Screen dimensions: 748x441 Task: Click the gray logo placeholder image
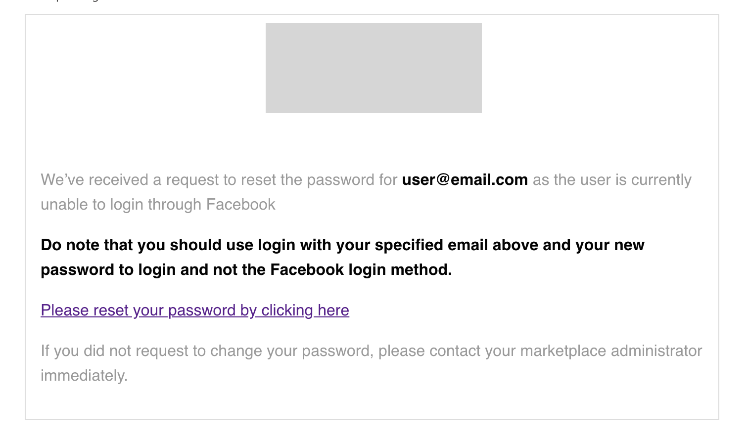(374, 68)
